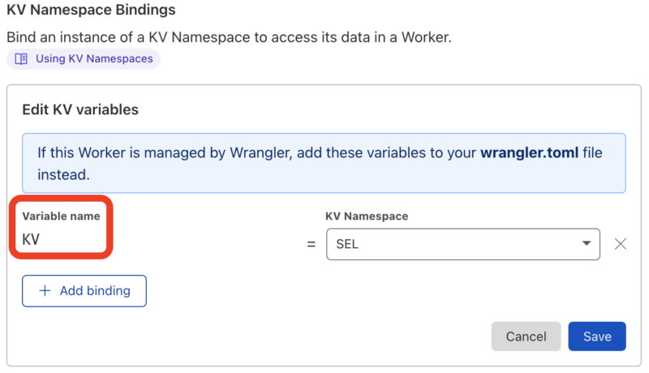The width and height of the screenshot is (649, 373).
Task: Click the Add binding button
Action: (84, 291)
